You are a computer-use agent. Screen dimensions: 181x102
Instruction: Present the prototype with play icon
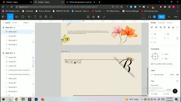pyautogui.click(x=169, y=17)
